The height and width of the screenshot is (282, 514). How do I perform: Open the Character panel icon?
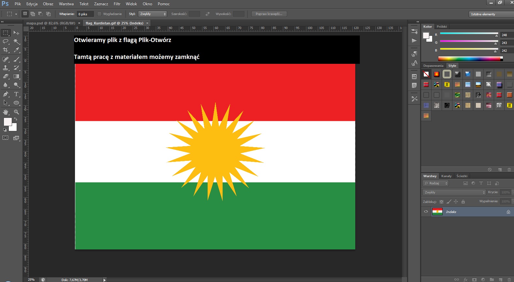[414, 63]
